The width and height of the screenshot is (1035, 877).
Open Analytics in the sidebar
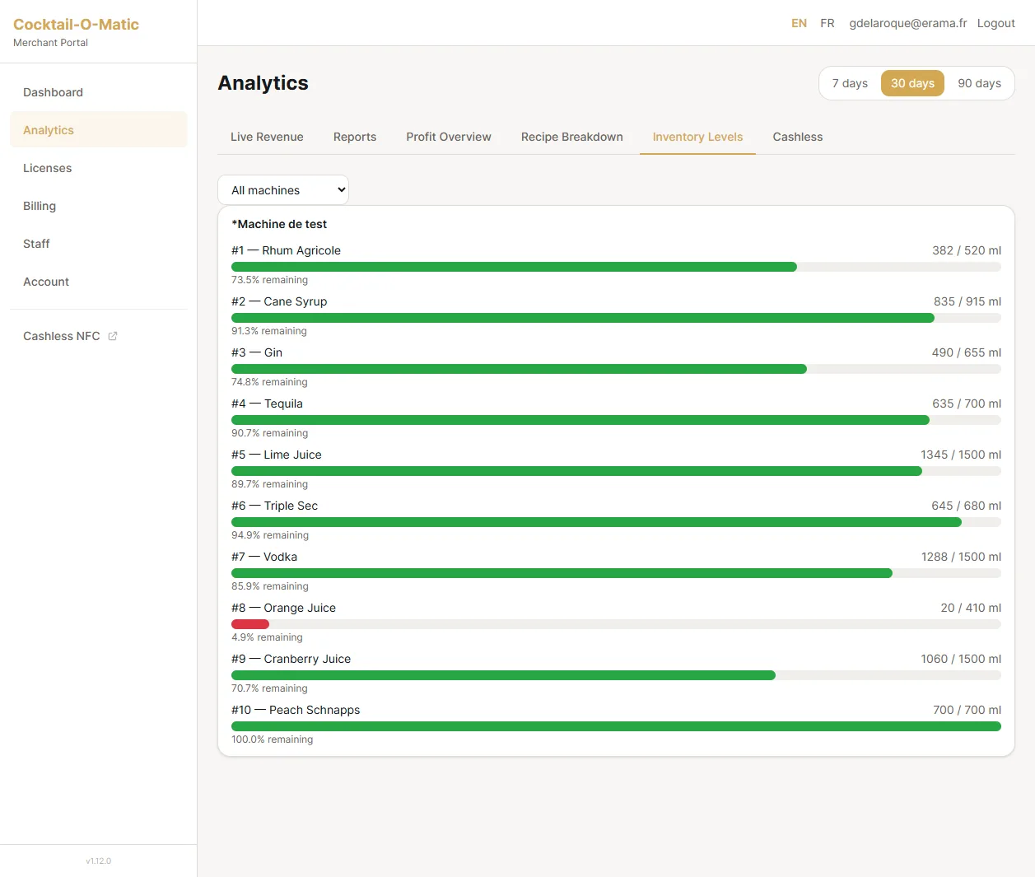tap(99, 130)
